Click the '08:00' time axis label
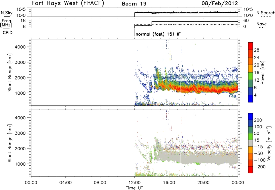 (x=100, y=183)
